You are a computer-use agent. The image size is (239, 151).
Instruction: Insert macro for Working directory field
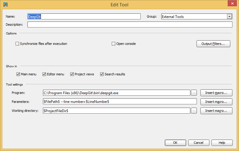pyautogui.click(x=216, y=111)
